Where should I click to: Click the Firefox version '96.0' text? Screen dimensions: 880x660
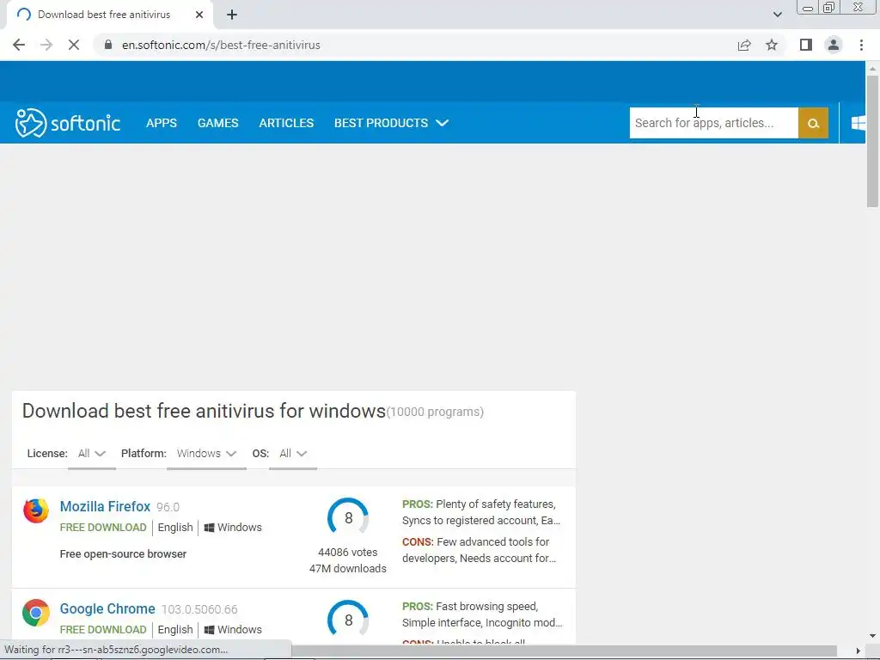point(168,507)
